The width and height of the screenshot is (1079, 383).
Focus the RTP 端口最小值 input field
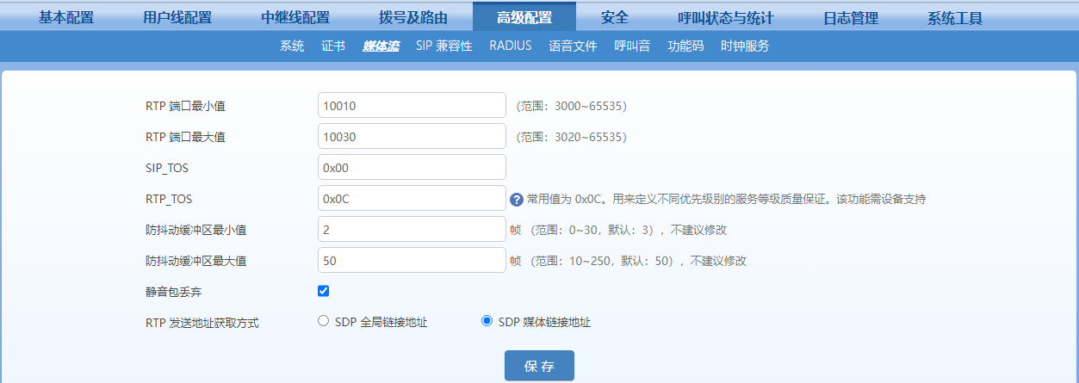(x=412, y=105)
